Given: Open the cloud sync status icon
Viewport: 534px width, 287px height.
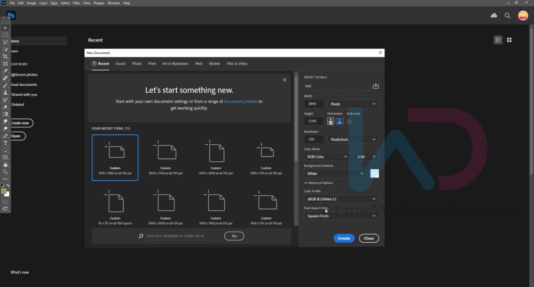Looking at the screenshot, I should 493,15.
